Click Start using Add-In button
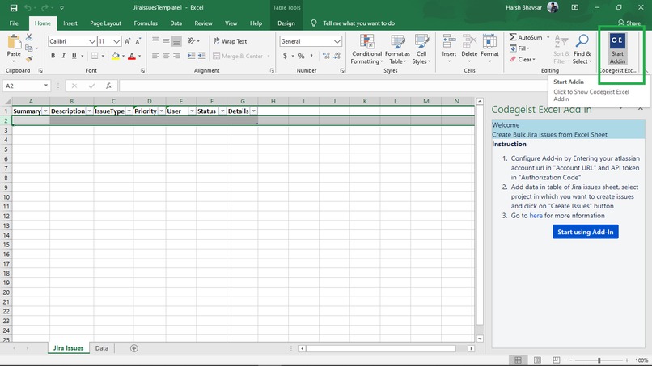This screenshot has height=366, width=652. coord(586,232)
